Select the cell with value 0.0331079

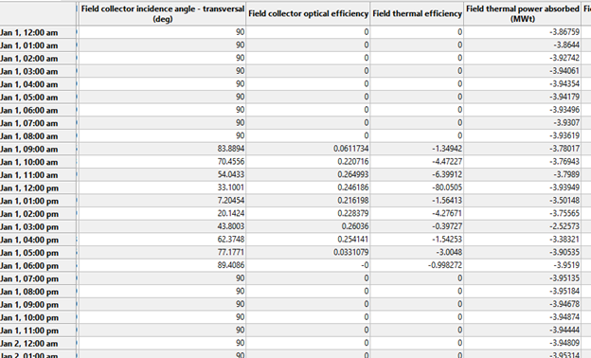click(x=308, y=253)
